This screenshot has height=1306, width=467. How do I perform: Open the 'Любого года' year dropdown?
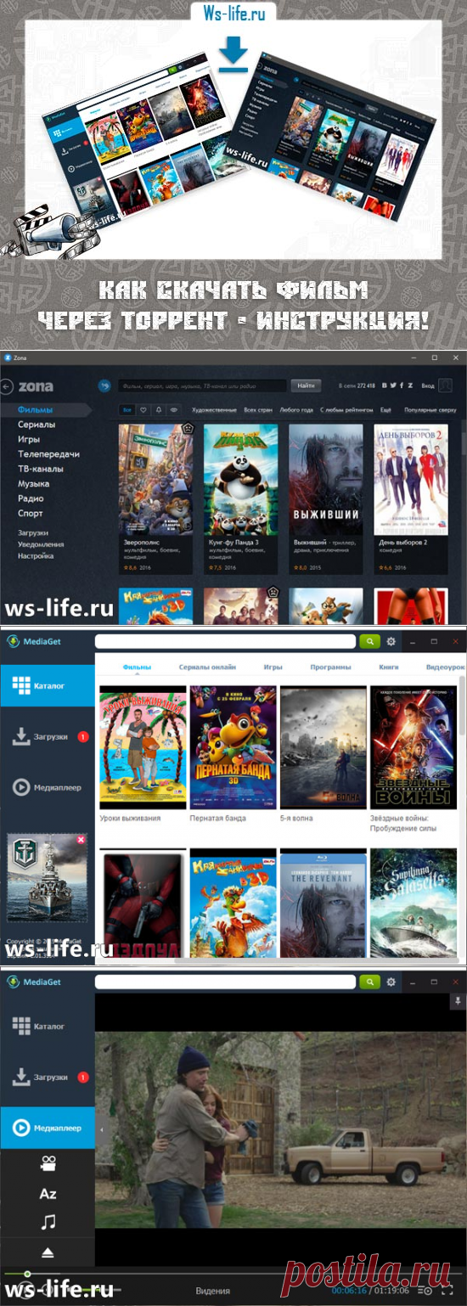point(295,409)
